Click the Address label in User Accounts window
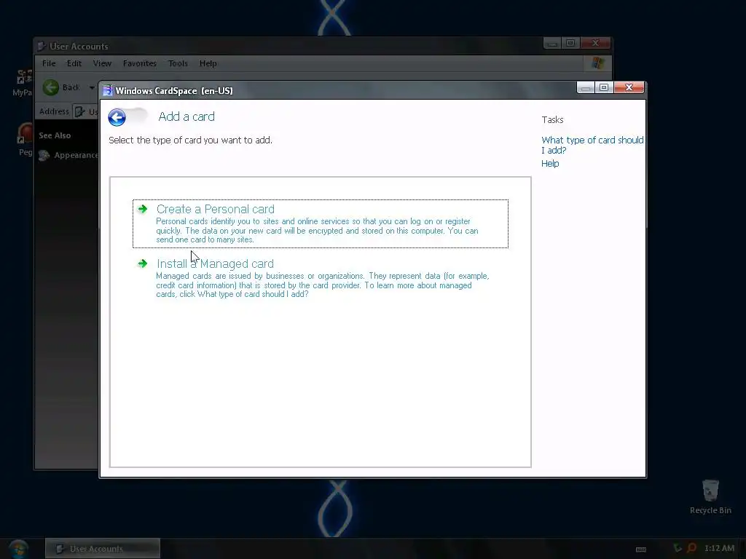 coord(54,111)
